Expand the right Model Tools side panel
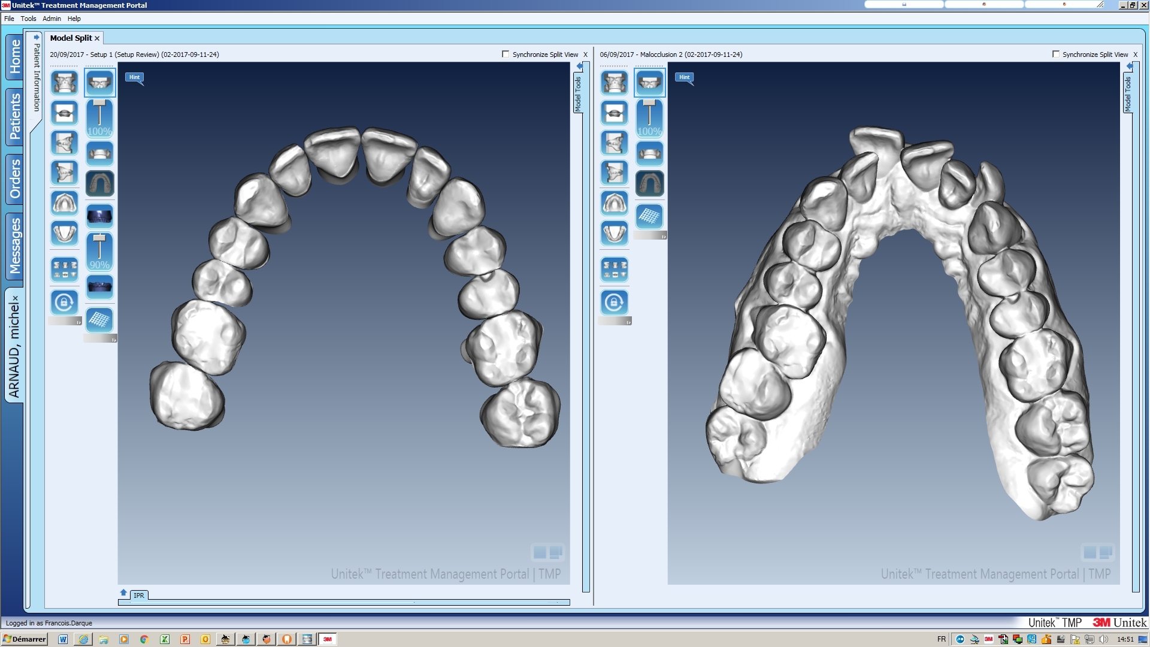This screenshot has width=1150, height=647. pos(1128,93)
